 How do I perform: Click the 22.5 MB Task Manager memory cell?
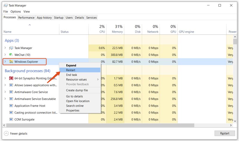[115, 48]
